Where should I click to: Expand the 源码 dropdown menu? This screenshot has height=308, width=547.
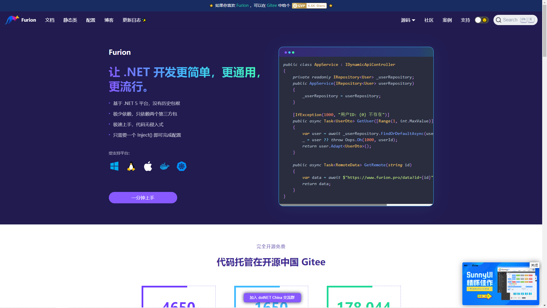coord(408,20)
